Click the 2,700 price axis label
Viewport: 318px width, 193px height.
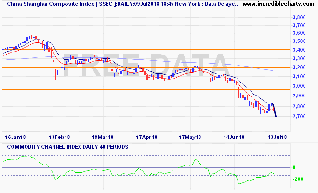(x=299, y=116)
